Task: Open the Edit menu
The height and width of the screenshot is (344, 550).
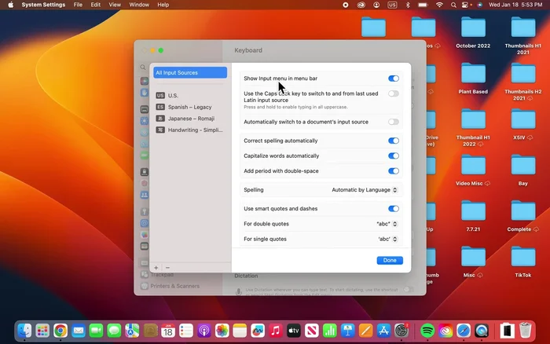Action: coord(95,5)
